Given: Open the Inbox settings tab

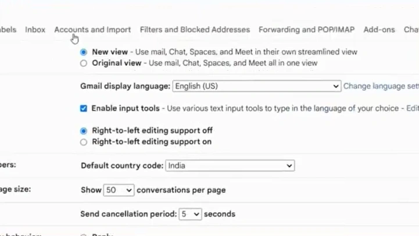Looking at the screenshot, I should click(x=35, y=30).
